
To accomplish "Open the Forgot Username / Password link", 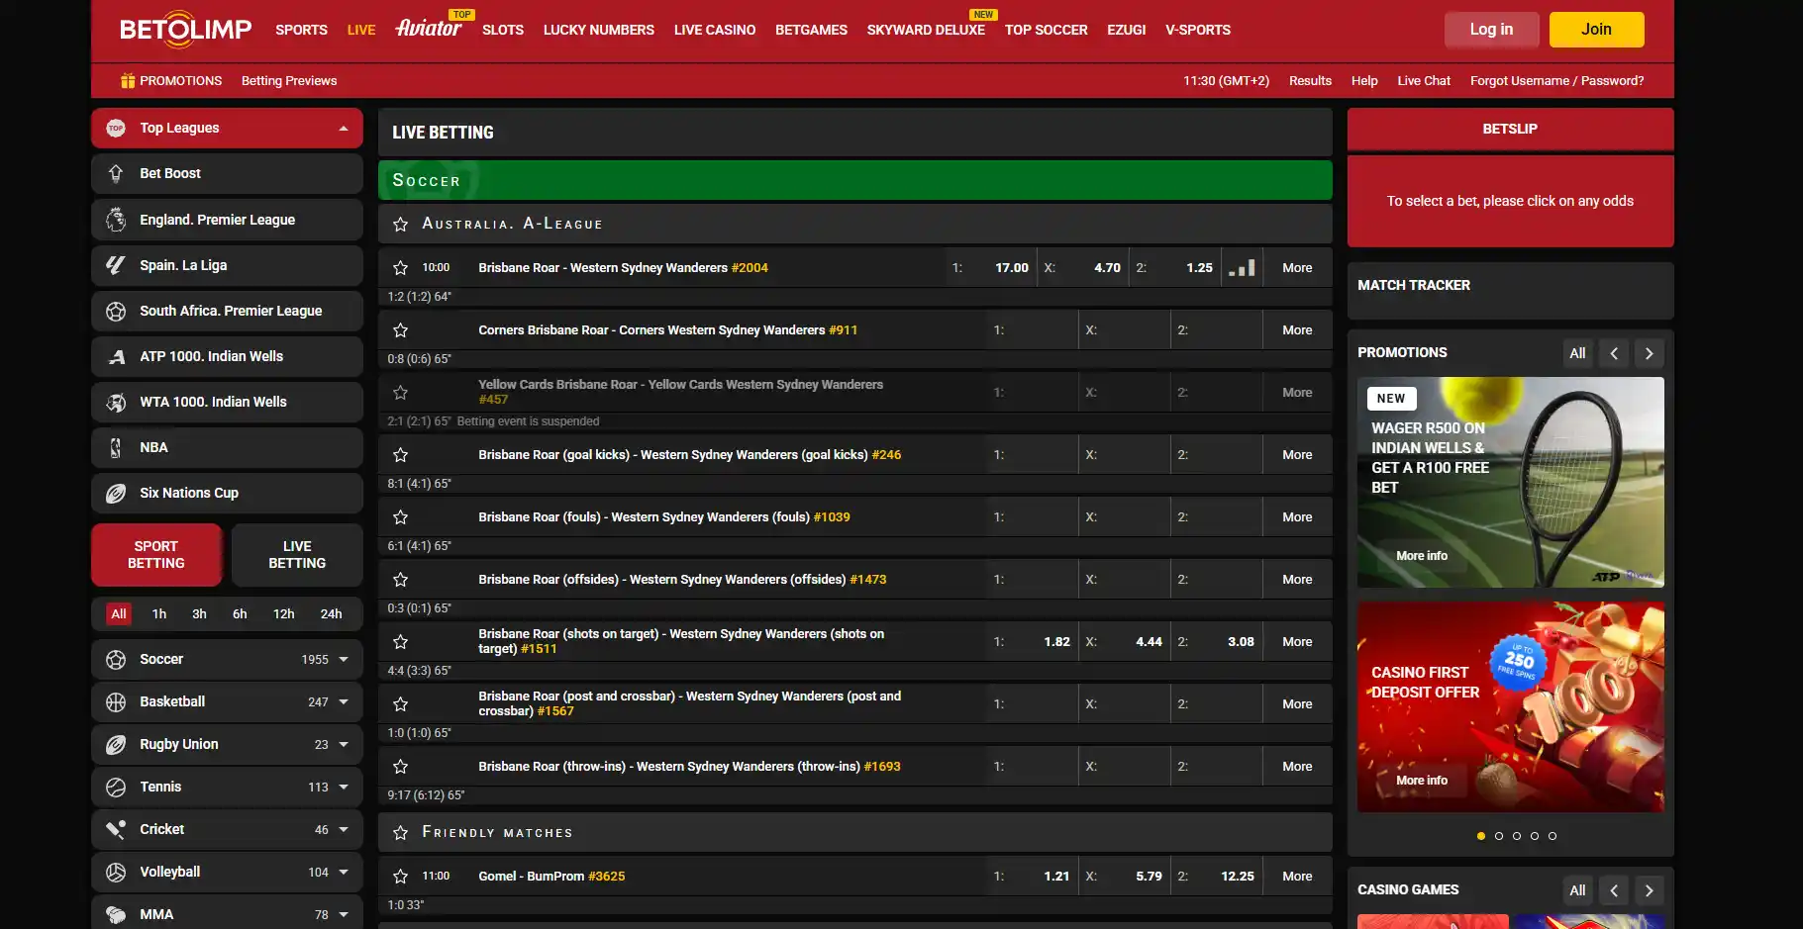I will pyautogui.click(x=1556, y=81).
